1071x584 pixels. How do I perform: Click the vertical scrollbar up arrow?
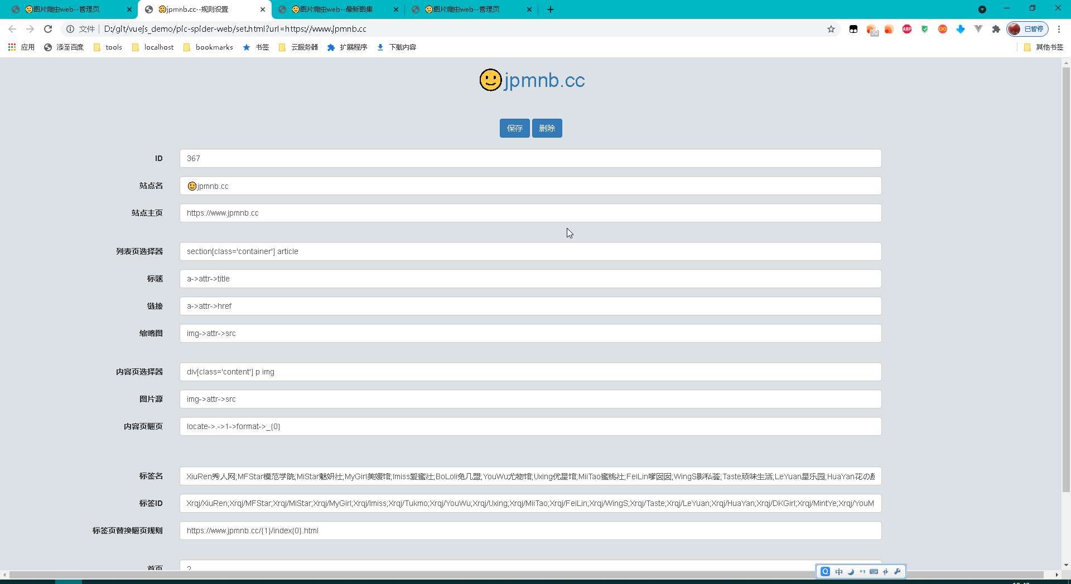pos(1066,63)
